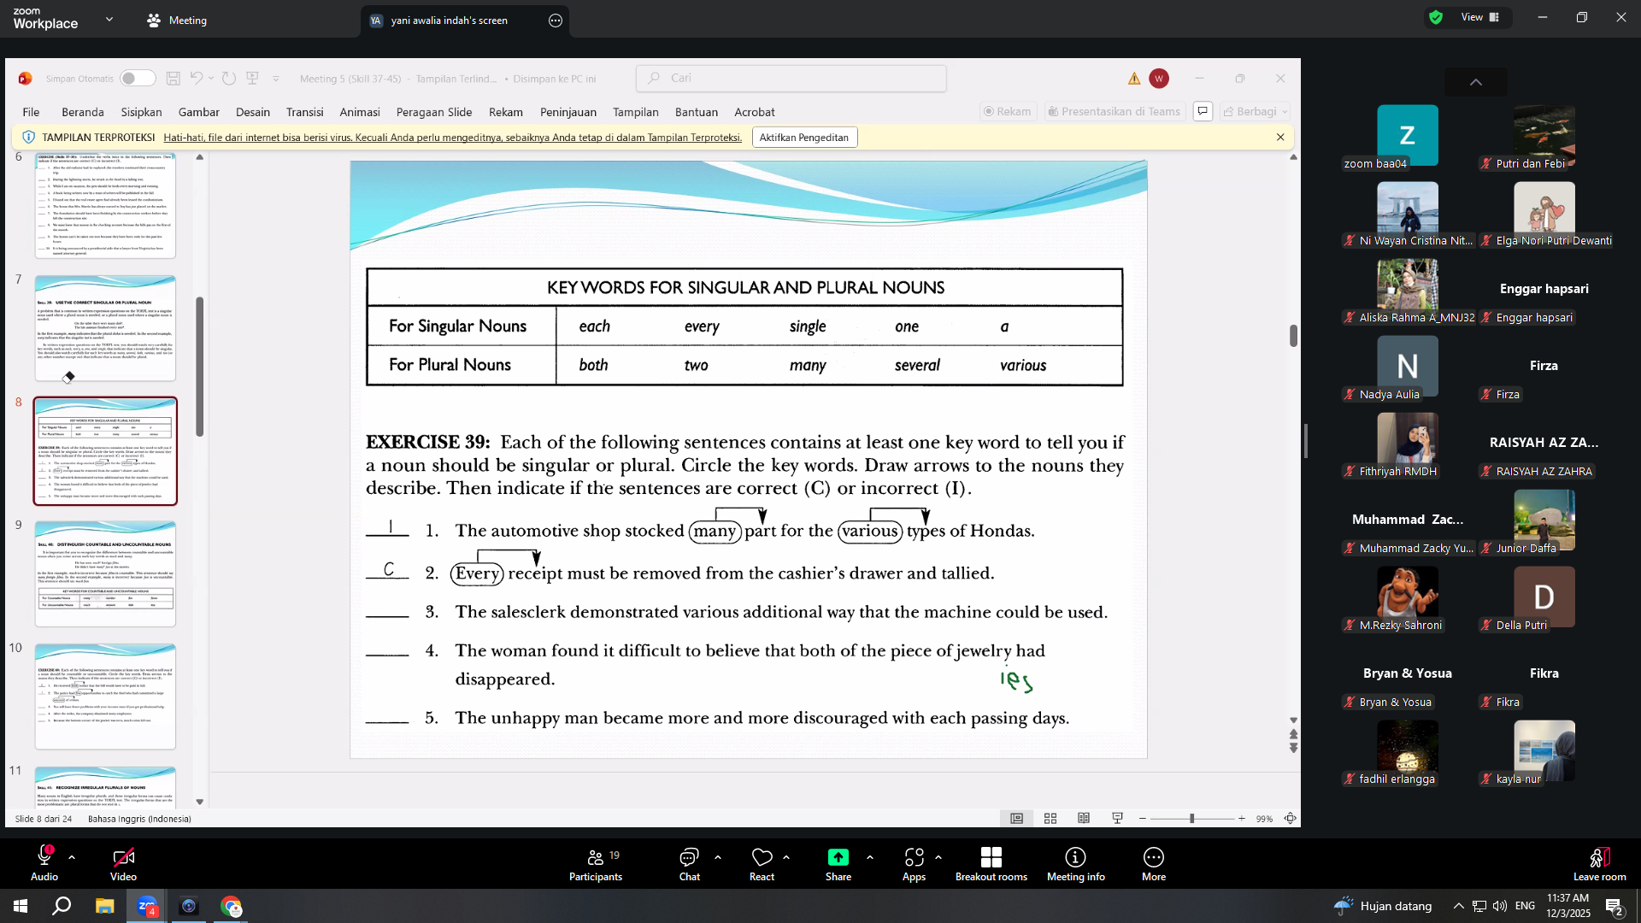Viewport: 1641px width, 923px height.
Task: Open the Beranda ribbon tab
Action: click(x=83, y=112)
